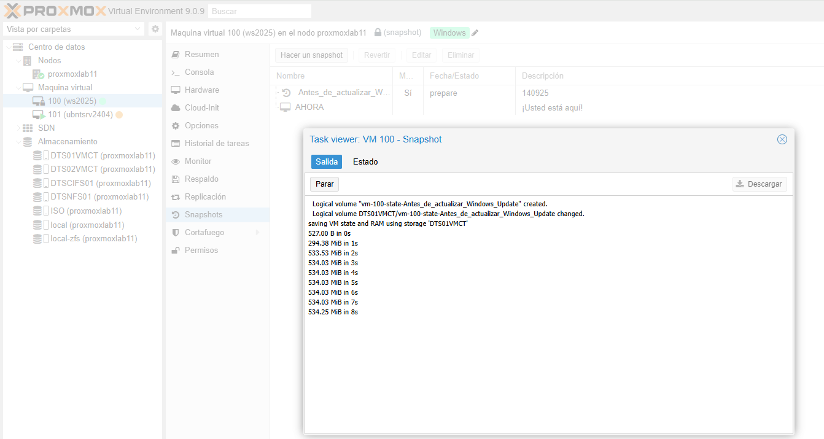Viewport: 824px width, 439px height.
Task: Expand the Cortafuego submenu arrow
Action: (257, 232)
